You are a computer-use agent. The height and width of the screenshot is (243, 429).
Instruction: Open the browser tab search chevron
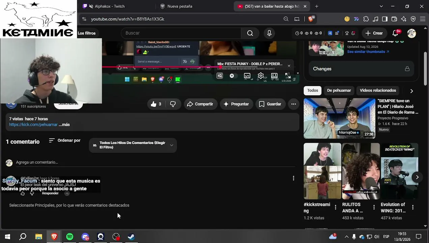pos(381,6)
